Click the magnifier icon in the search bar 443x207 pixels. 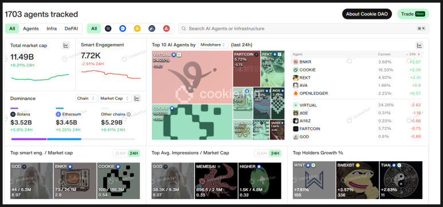pos(183,29)
